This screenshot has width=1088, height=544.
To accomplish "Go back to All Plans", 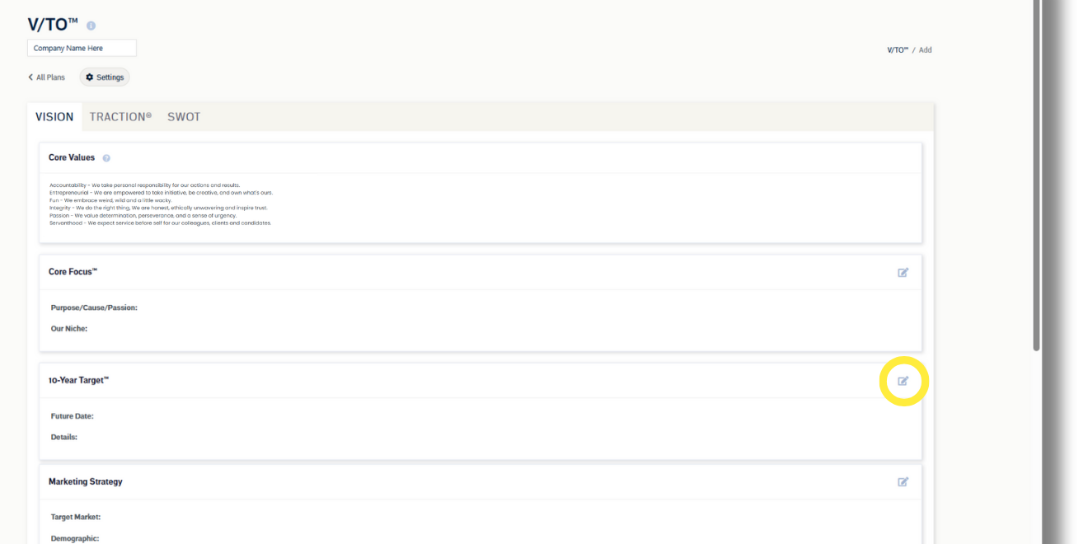I will 46,77.
